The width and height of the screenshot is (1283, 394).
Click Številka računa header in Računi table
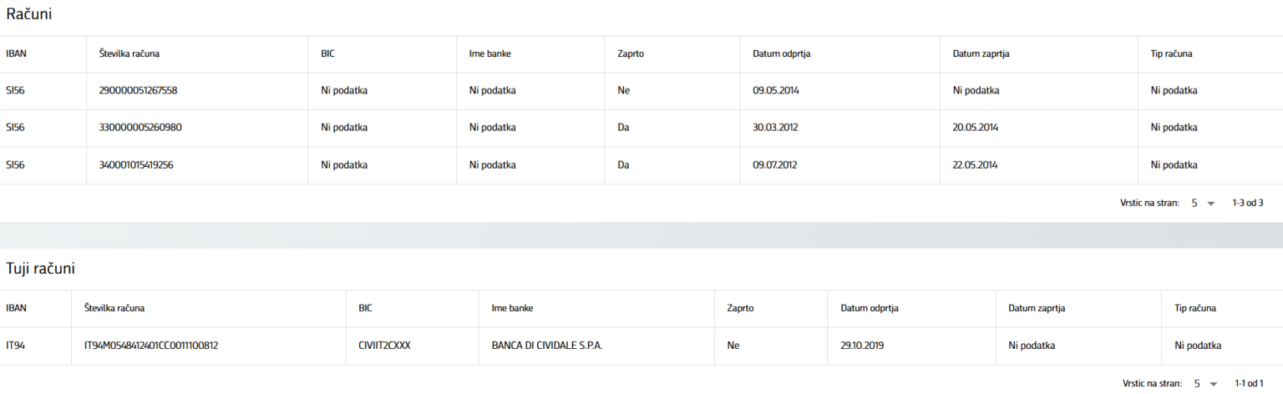(x=129, y=53)
